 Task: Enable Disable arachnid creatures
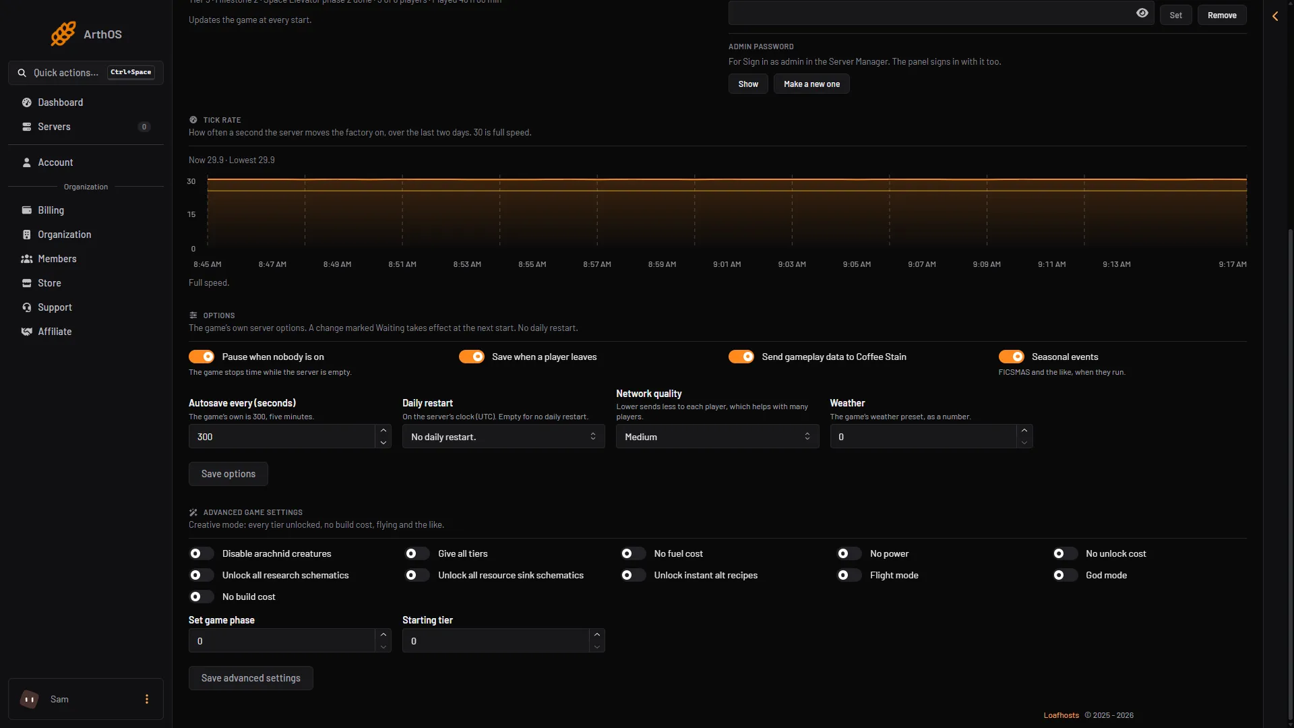202,553
